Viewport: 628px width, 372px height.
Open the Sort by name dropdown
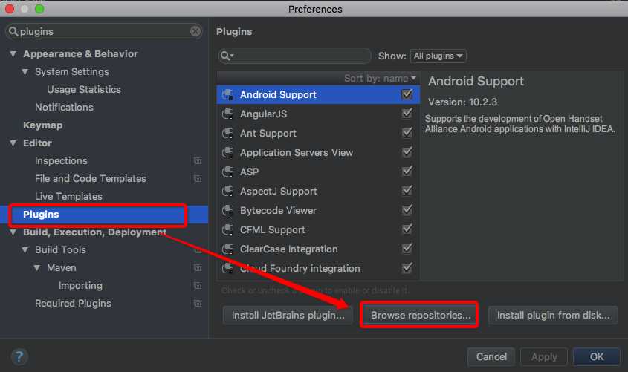point(380,79)
